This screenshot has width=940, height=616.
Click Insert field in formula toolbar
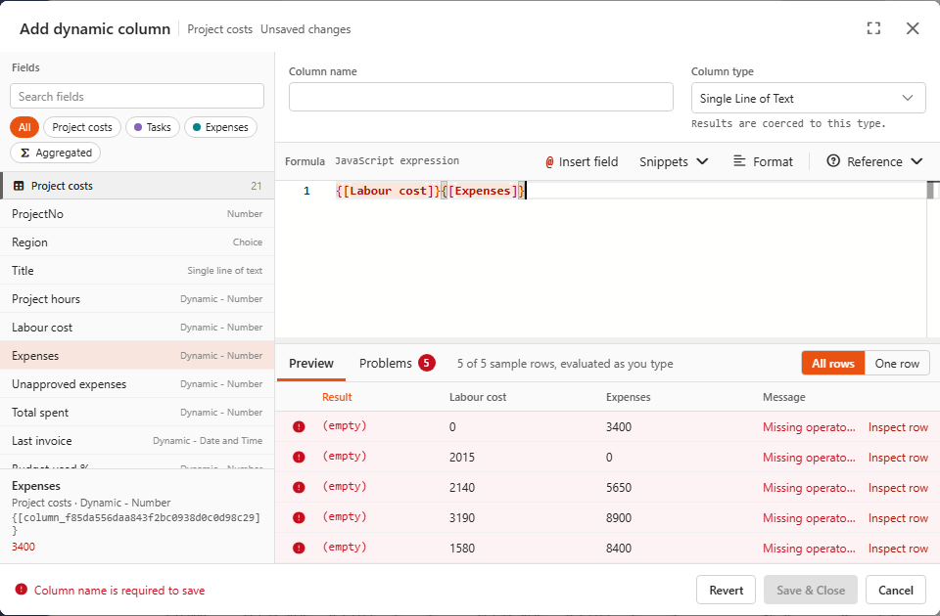(x=582, y=161)
